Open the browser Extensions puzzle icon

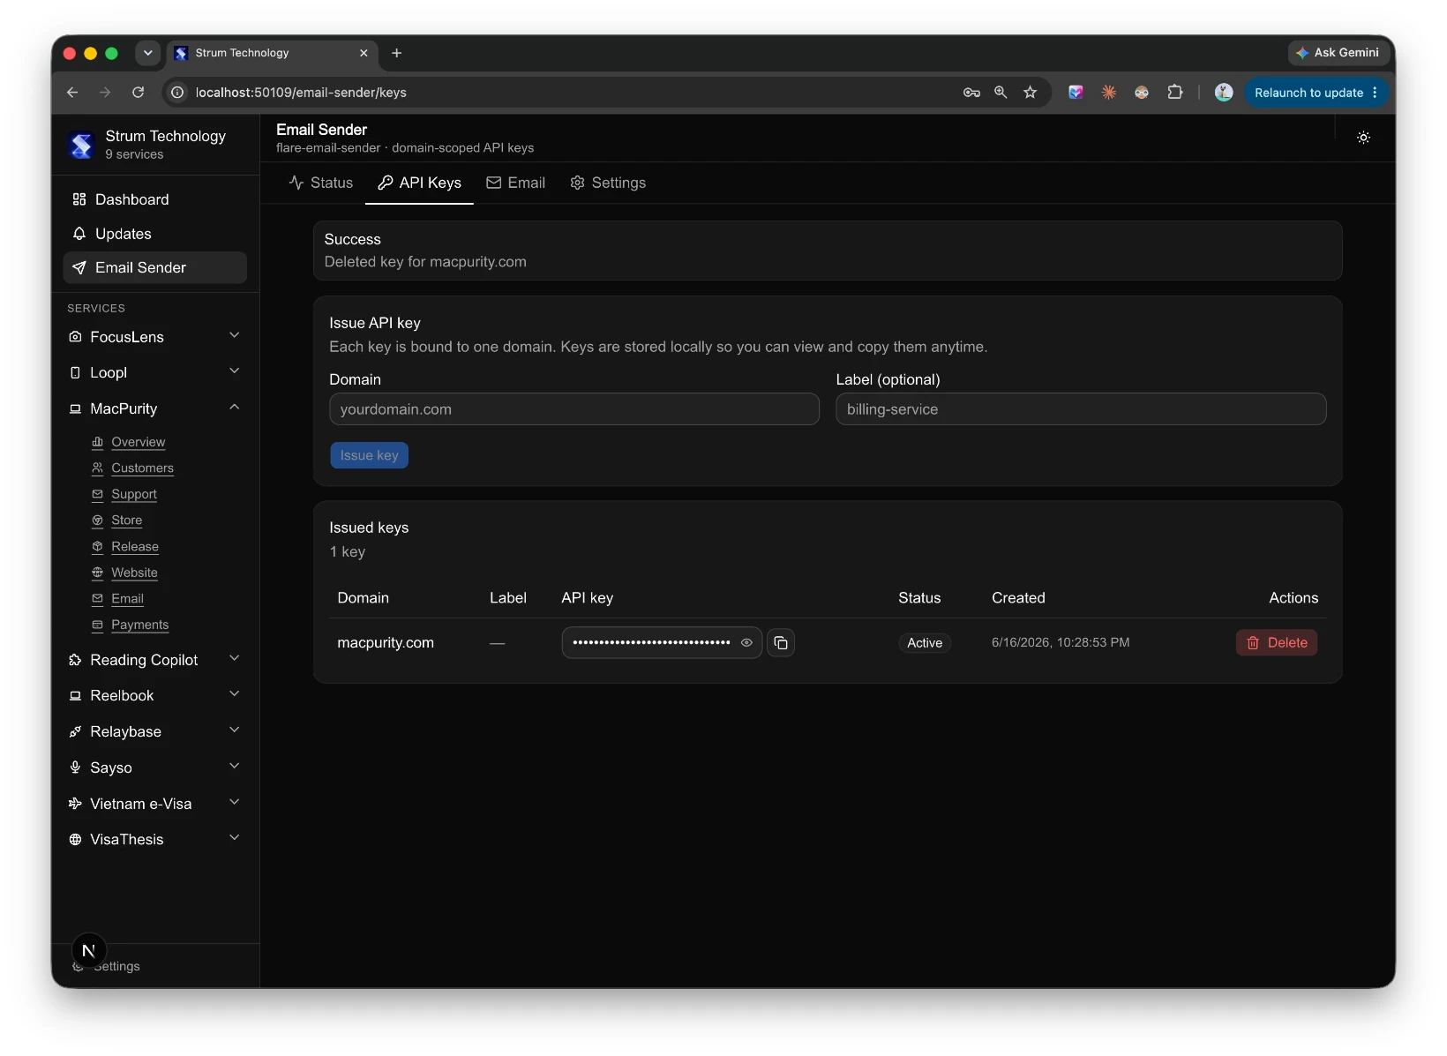tap(1174, 92)
